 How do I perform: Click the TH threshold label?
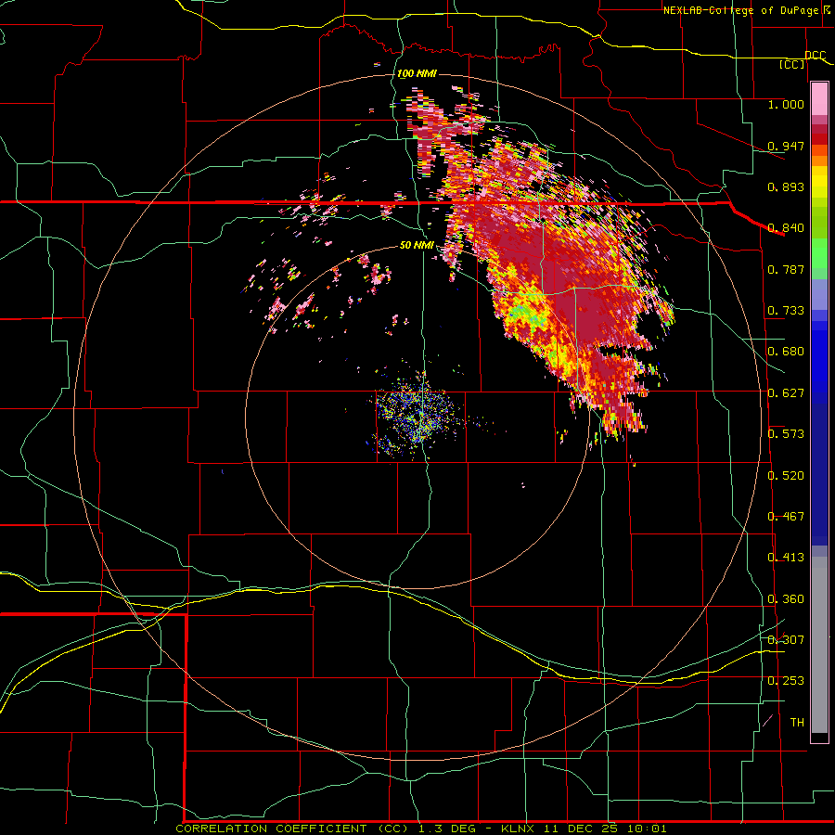(x=797, y=723)
